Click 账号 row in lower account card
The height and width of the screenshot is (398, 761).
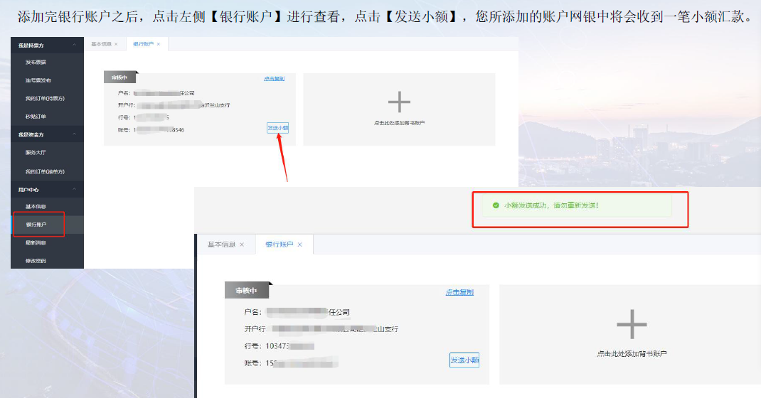coord(291,363)
